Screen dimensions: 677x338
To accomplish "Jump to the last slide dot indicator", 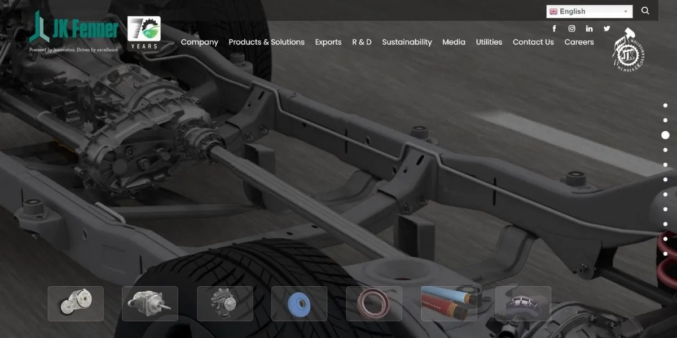I will pyautogui.click(x=665, y=254).
